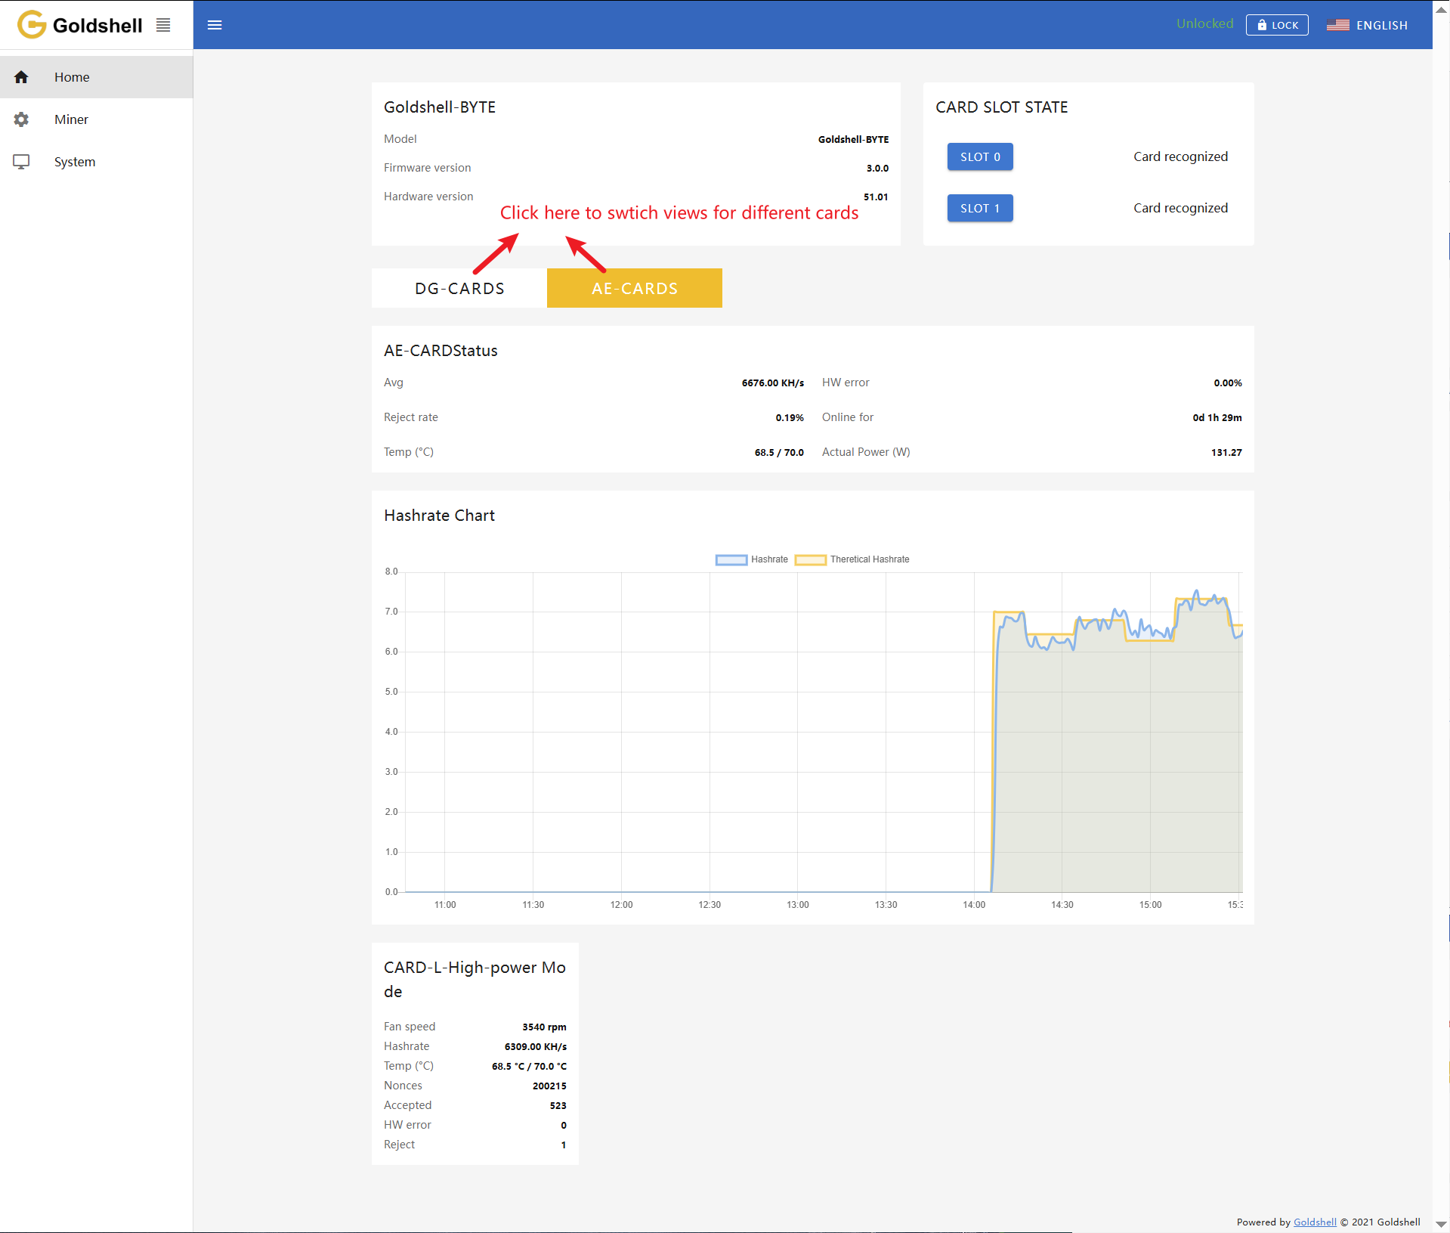Click Fan speed value 3540 rpm
Viewport: 1450px width, 1233px height.
click(544, 1027)
